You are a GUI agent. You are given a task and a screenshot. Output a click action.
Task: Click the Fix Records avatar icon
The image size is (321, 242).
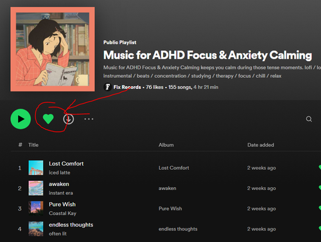(x=107, y=87)
